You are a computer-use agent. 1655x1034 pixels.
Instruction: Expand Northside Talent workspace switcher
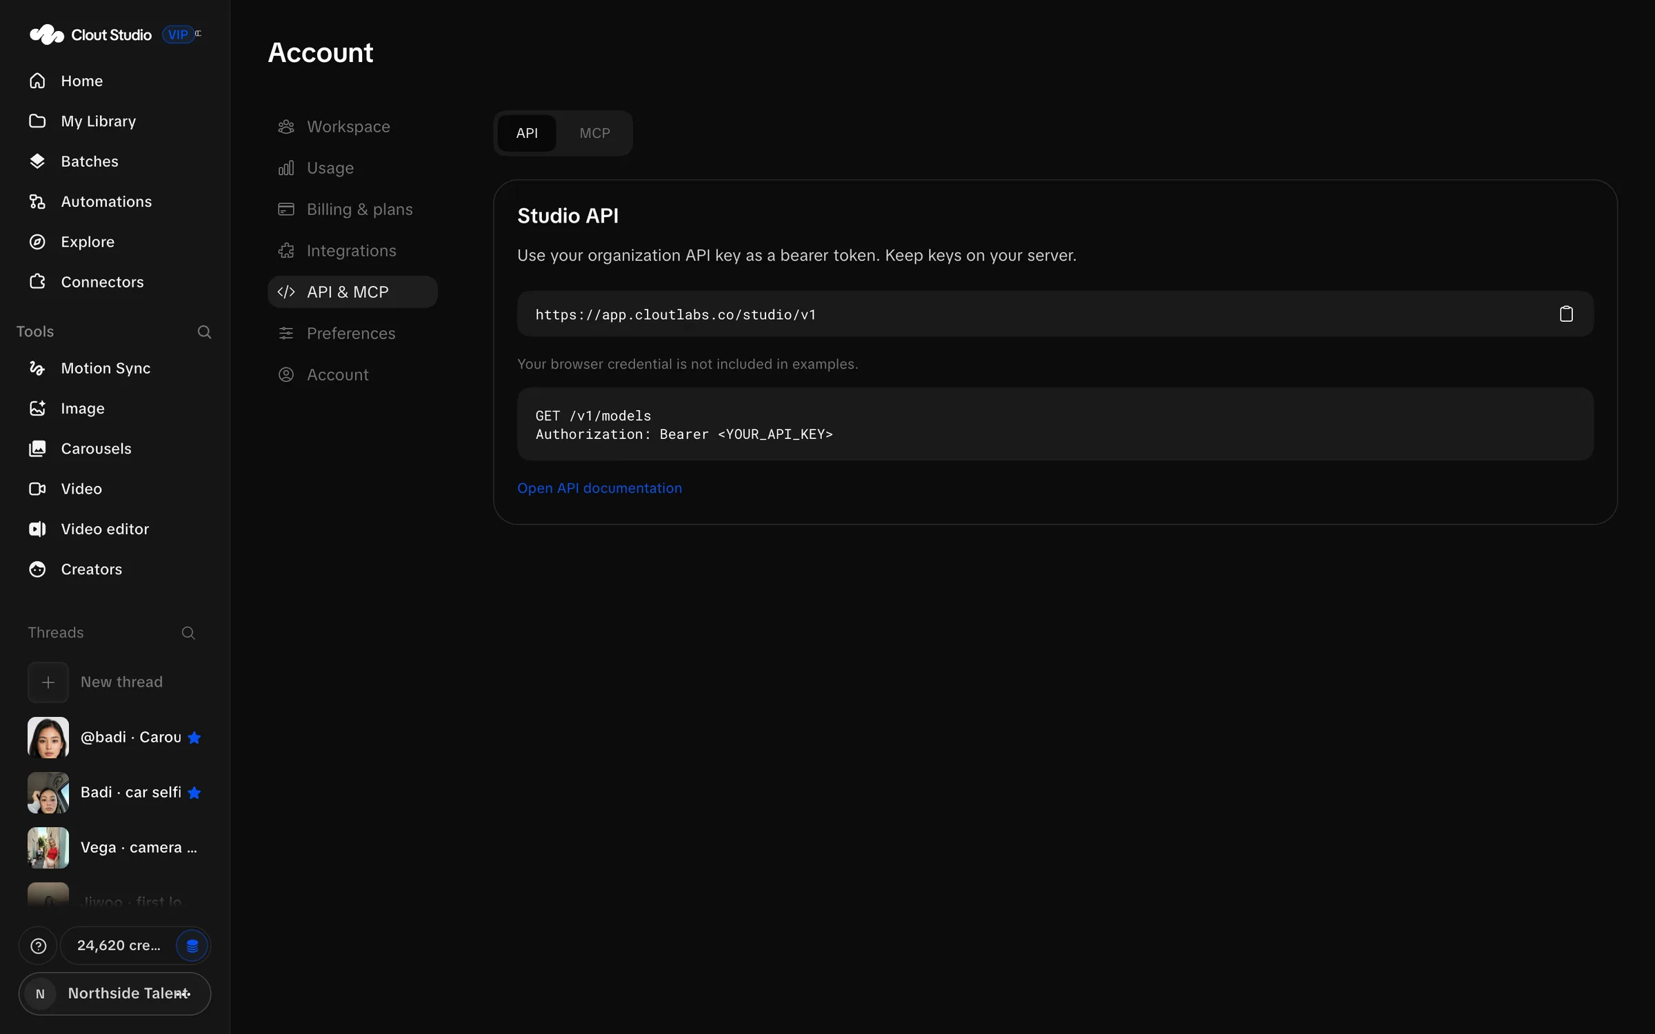coord(114,994)
